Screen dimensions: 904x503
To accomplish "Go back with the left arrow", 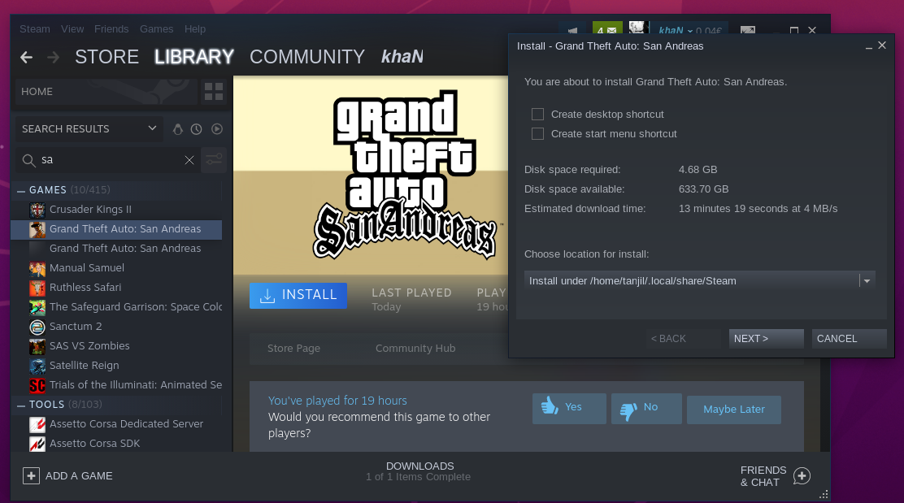I will [x=26, y=57].
